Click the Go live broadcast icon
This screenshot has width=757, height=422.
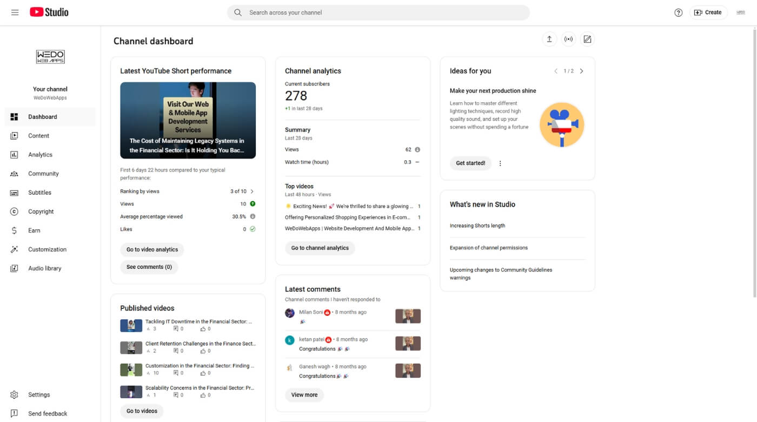(x=568, y=39)
